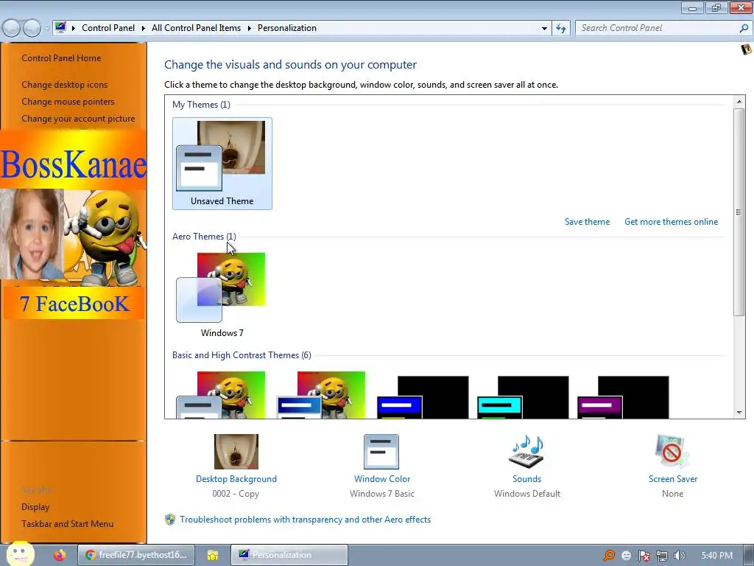Image resolution: width=754 pixels, height=566 pixels.
Task: Open Change your account picture link
Action: pyautogui.click(x=78, y=119)
